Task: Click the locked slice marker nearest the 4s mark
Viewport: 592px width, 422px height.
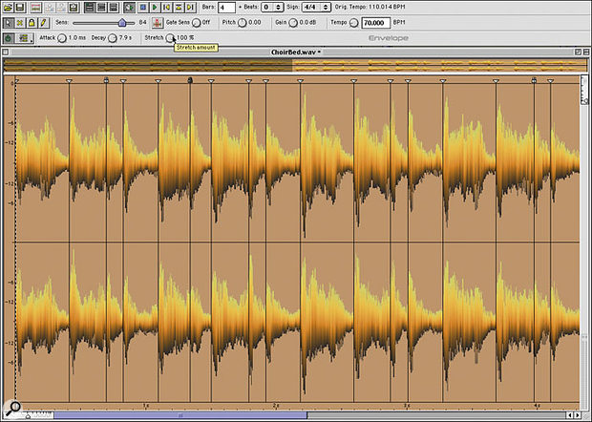Action: pos(534,80)
